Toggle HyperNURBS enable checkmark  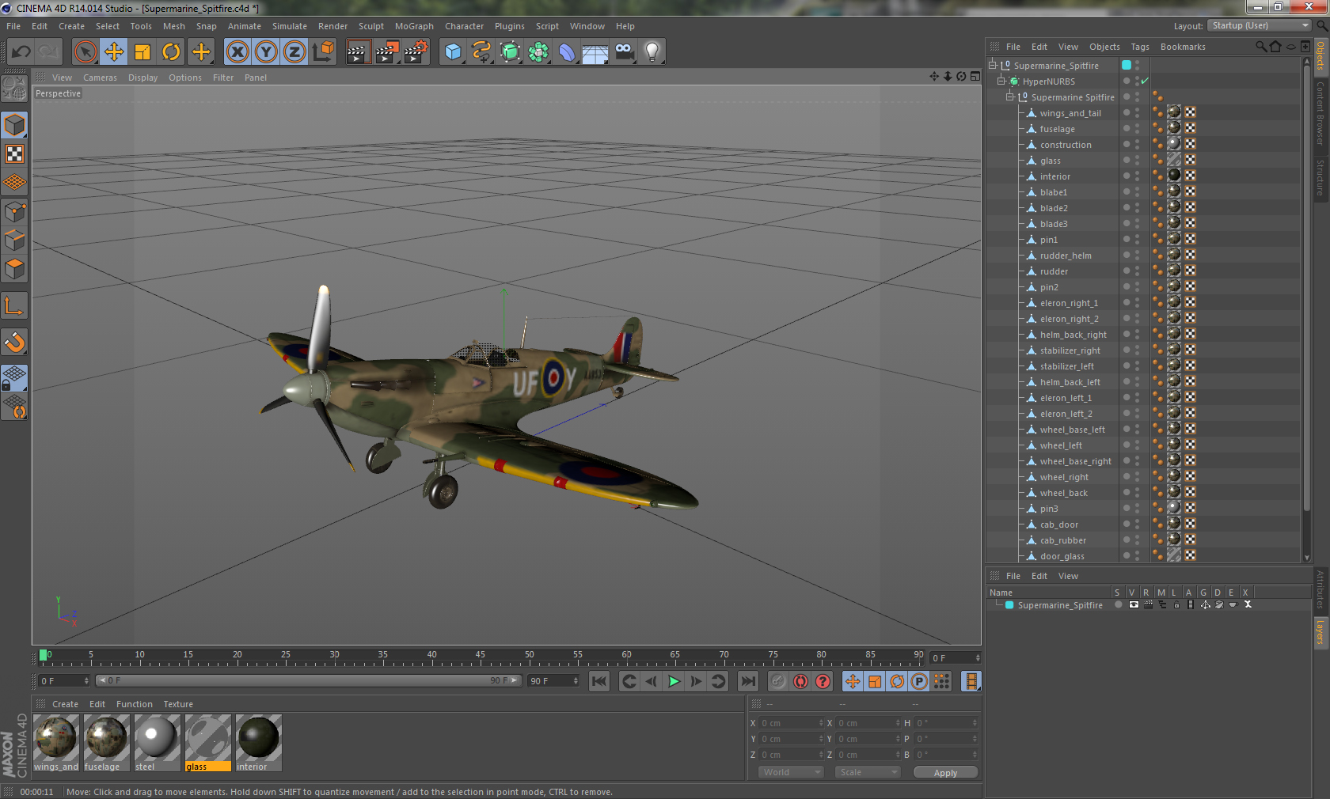[1145, 81]
